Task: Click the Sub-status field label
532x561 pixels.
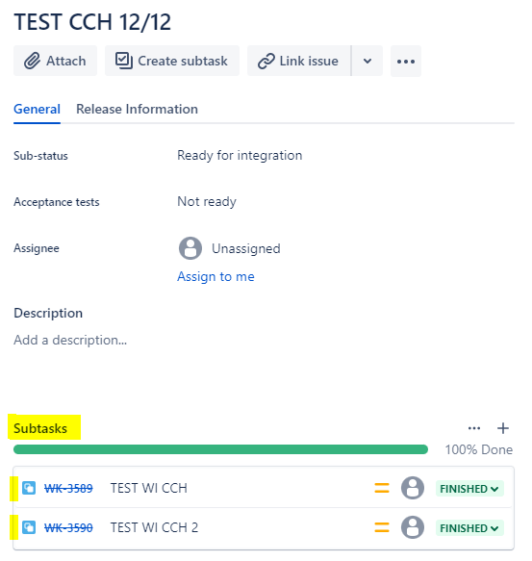Action: click(x=40, y=156)
